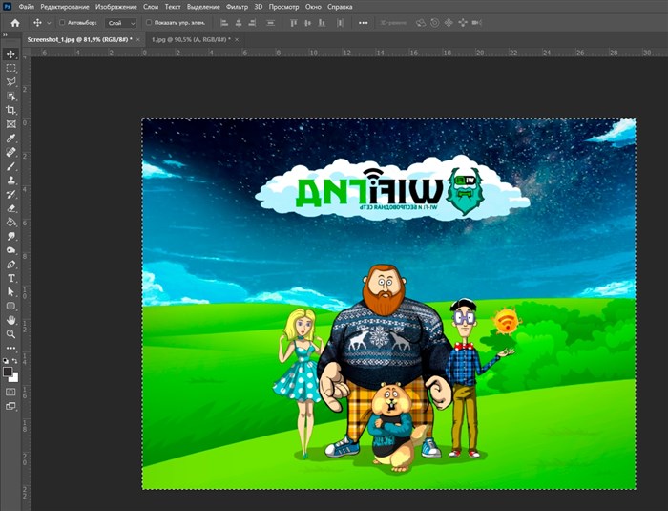Open the Слои menu

151,7
